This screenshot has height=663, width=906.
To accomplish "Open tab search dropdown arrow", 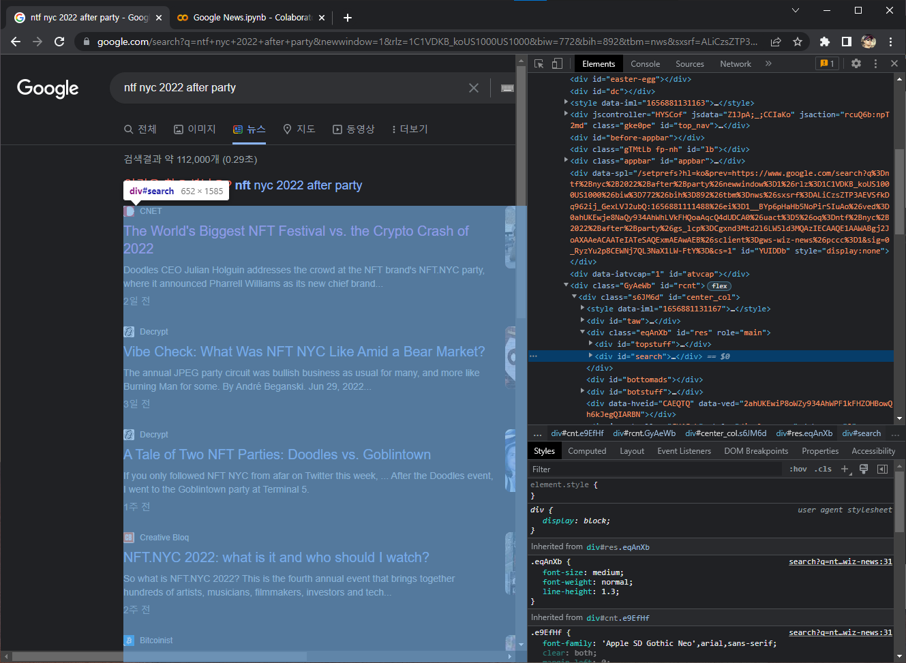I will click(795, 10).
